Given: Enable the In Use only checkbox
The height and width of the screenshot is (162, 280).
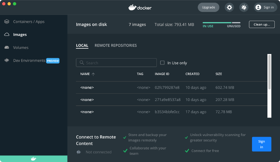Looking at the screenshot, I should [162, 63].
